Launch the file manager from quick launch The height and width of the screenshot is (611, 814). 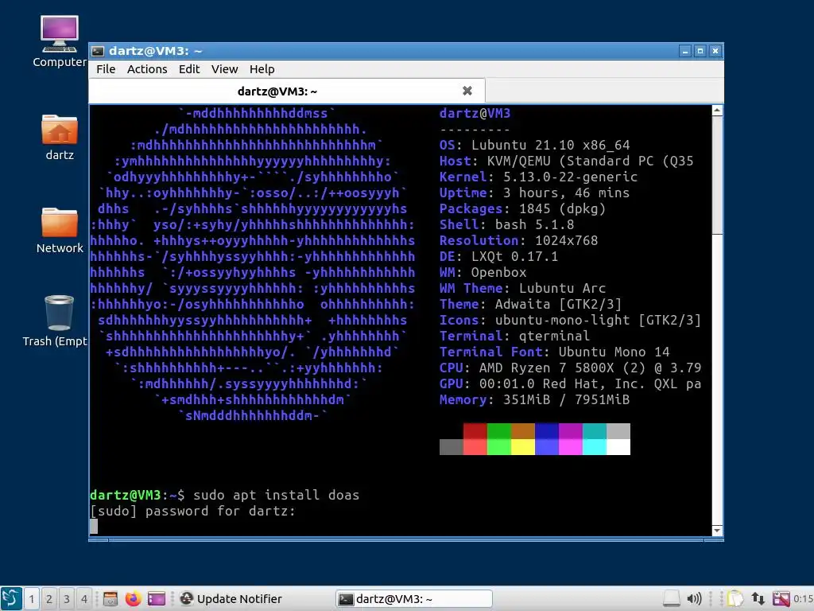coord(110,599)
